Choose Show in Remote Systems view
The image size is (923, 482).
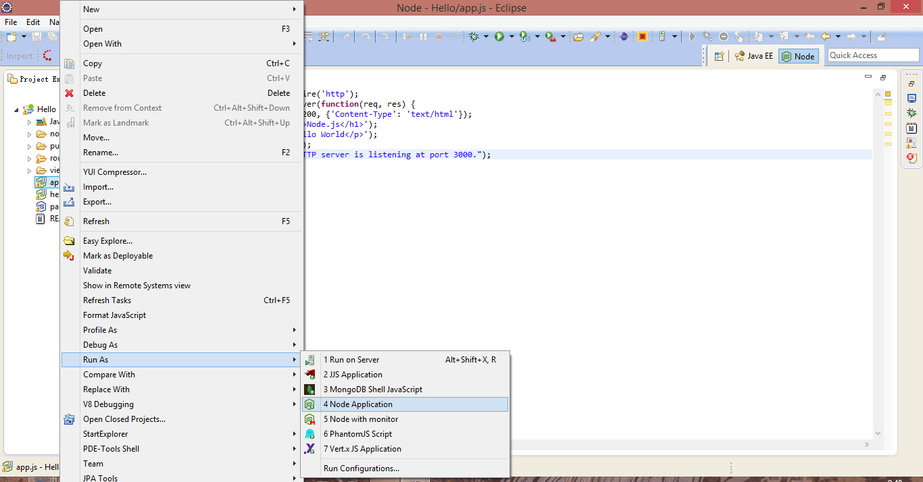point(182,286)
